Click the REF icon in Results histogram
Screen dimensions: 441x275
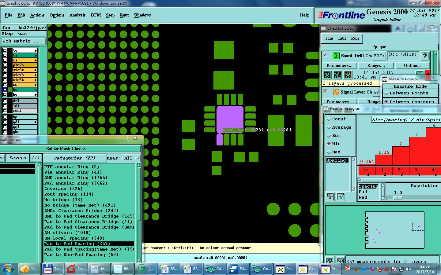[x=341, y=197]
